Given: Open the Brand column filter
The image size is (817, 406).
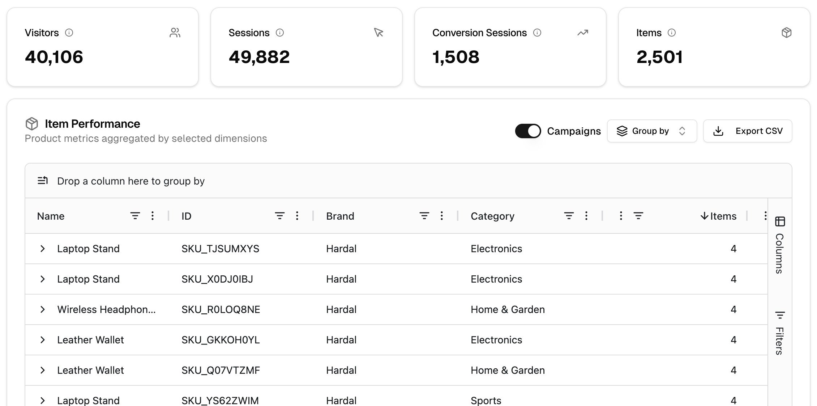Looking at the screenshot, I should click(x=424, y=216).
